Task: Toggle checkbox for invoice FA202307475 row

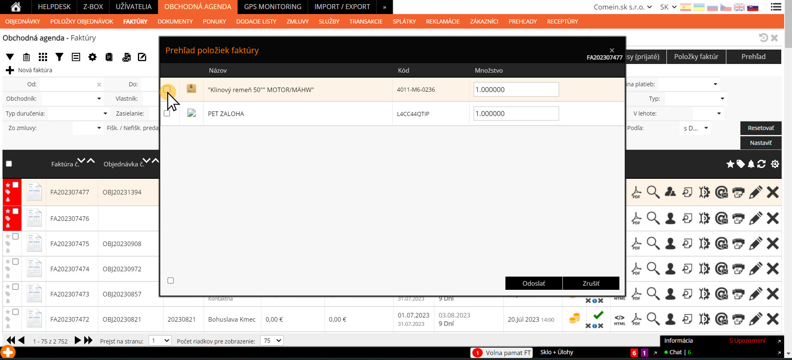Action: 15,236
